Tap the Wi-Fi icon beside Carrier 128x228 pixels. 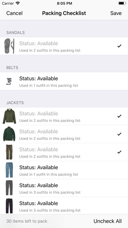coord(18,3)
